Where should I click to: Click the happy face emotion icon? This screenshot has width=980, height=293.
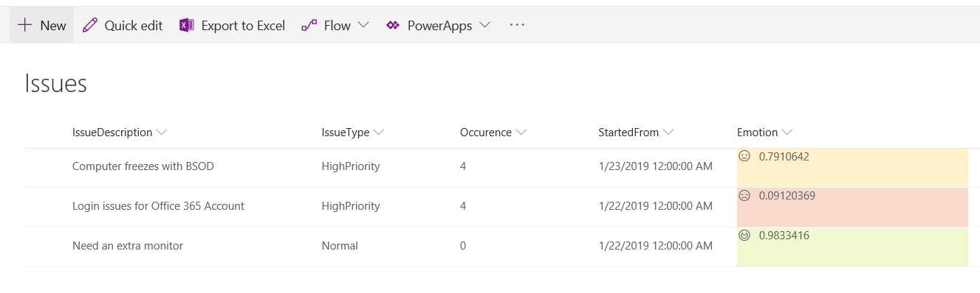[x=744, y=236]
